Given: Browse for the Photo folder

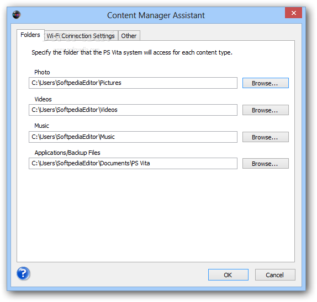Looking at the screenshot, I should [266, 83].
